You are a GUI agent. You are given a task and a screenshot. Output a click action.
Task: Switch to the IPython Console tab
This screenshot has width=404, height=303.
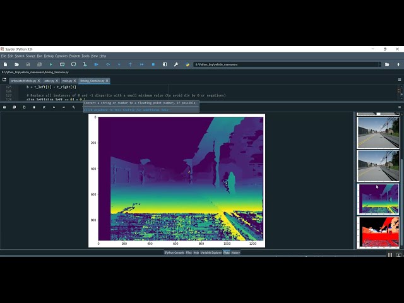(174, 252)
